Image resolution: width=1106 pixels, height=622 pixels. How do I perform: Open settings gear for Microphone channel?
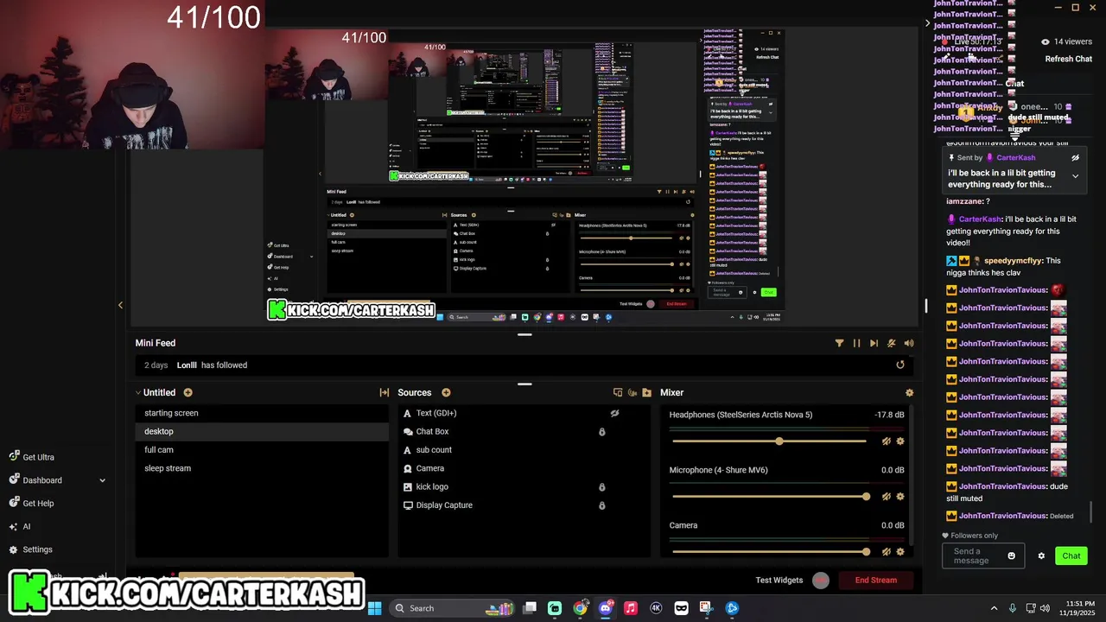(899, 497)
